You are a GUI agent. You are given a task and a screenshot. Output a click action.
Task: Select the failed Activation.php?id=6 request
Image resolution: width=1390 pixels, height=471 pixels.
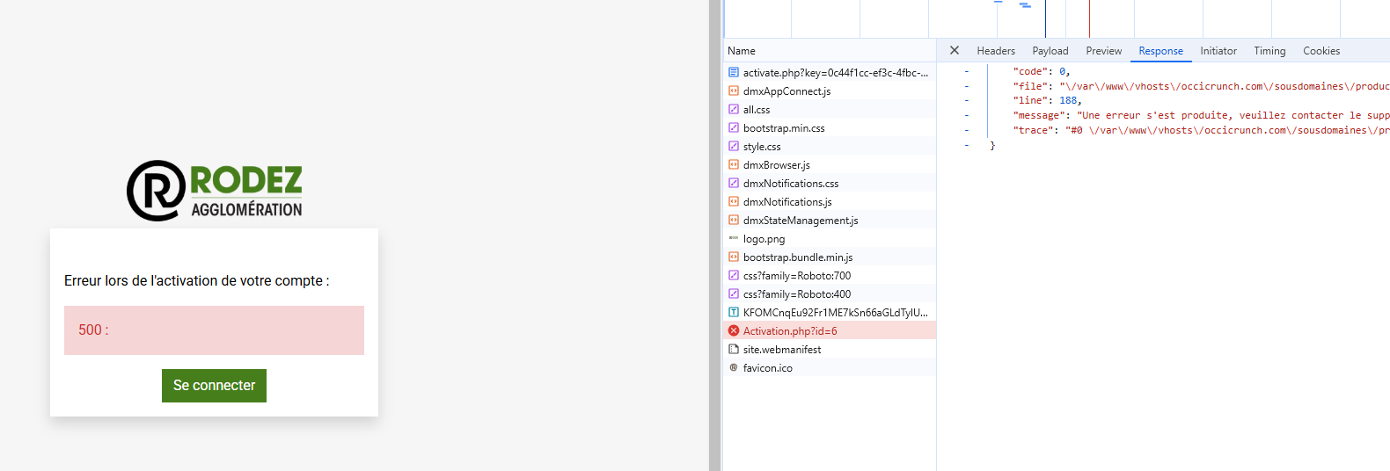(x=830, y=330)
